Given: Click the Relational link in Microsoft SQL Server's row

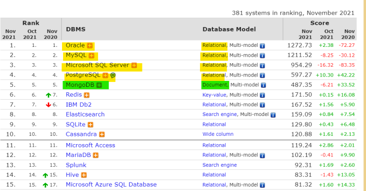Looking at the screenshot, I should tap(214, 65).
